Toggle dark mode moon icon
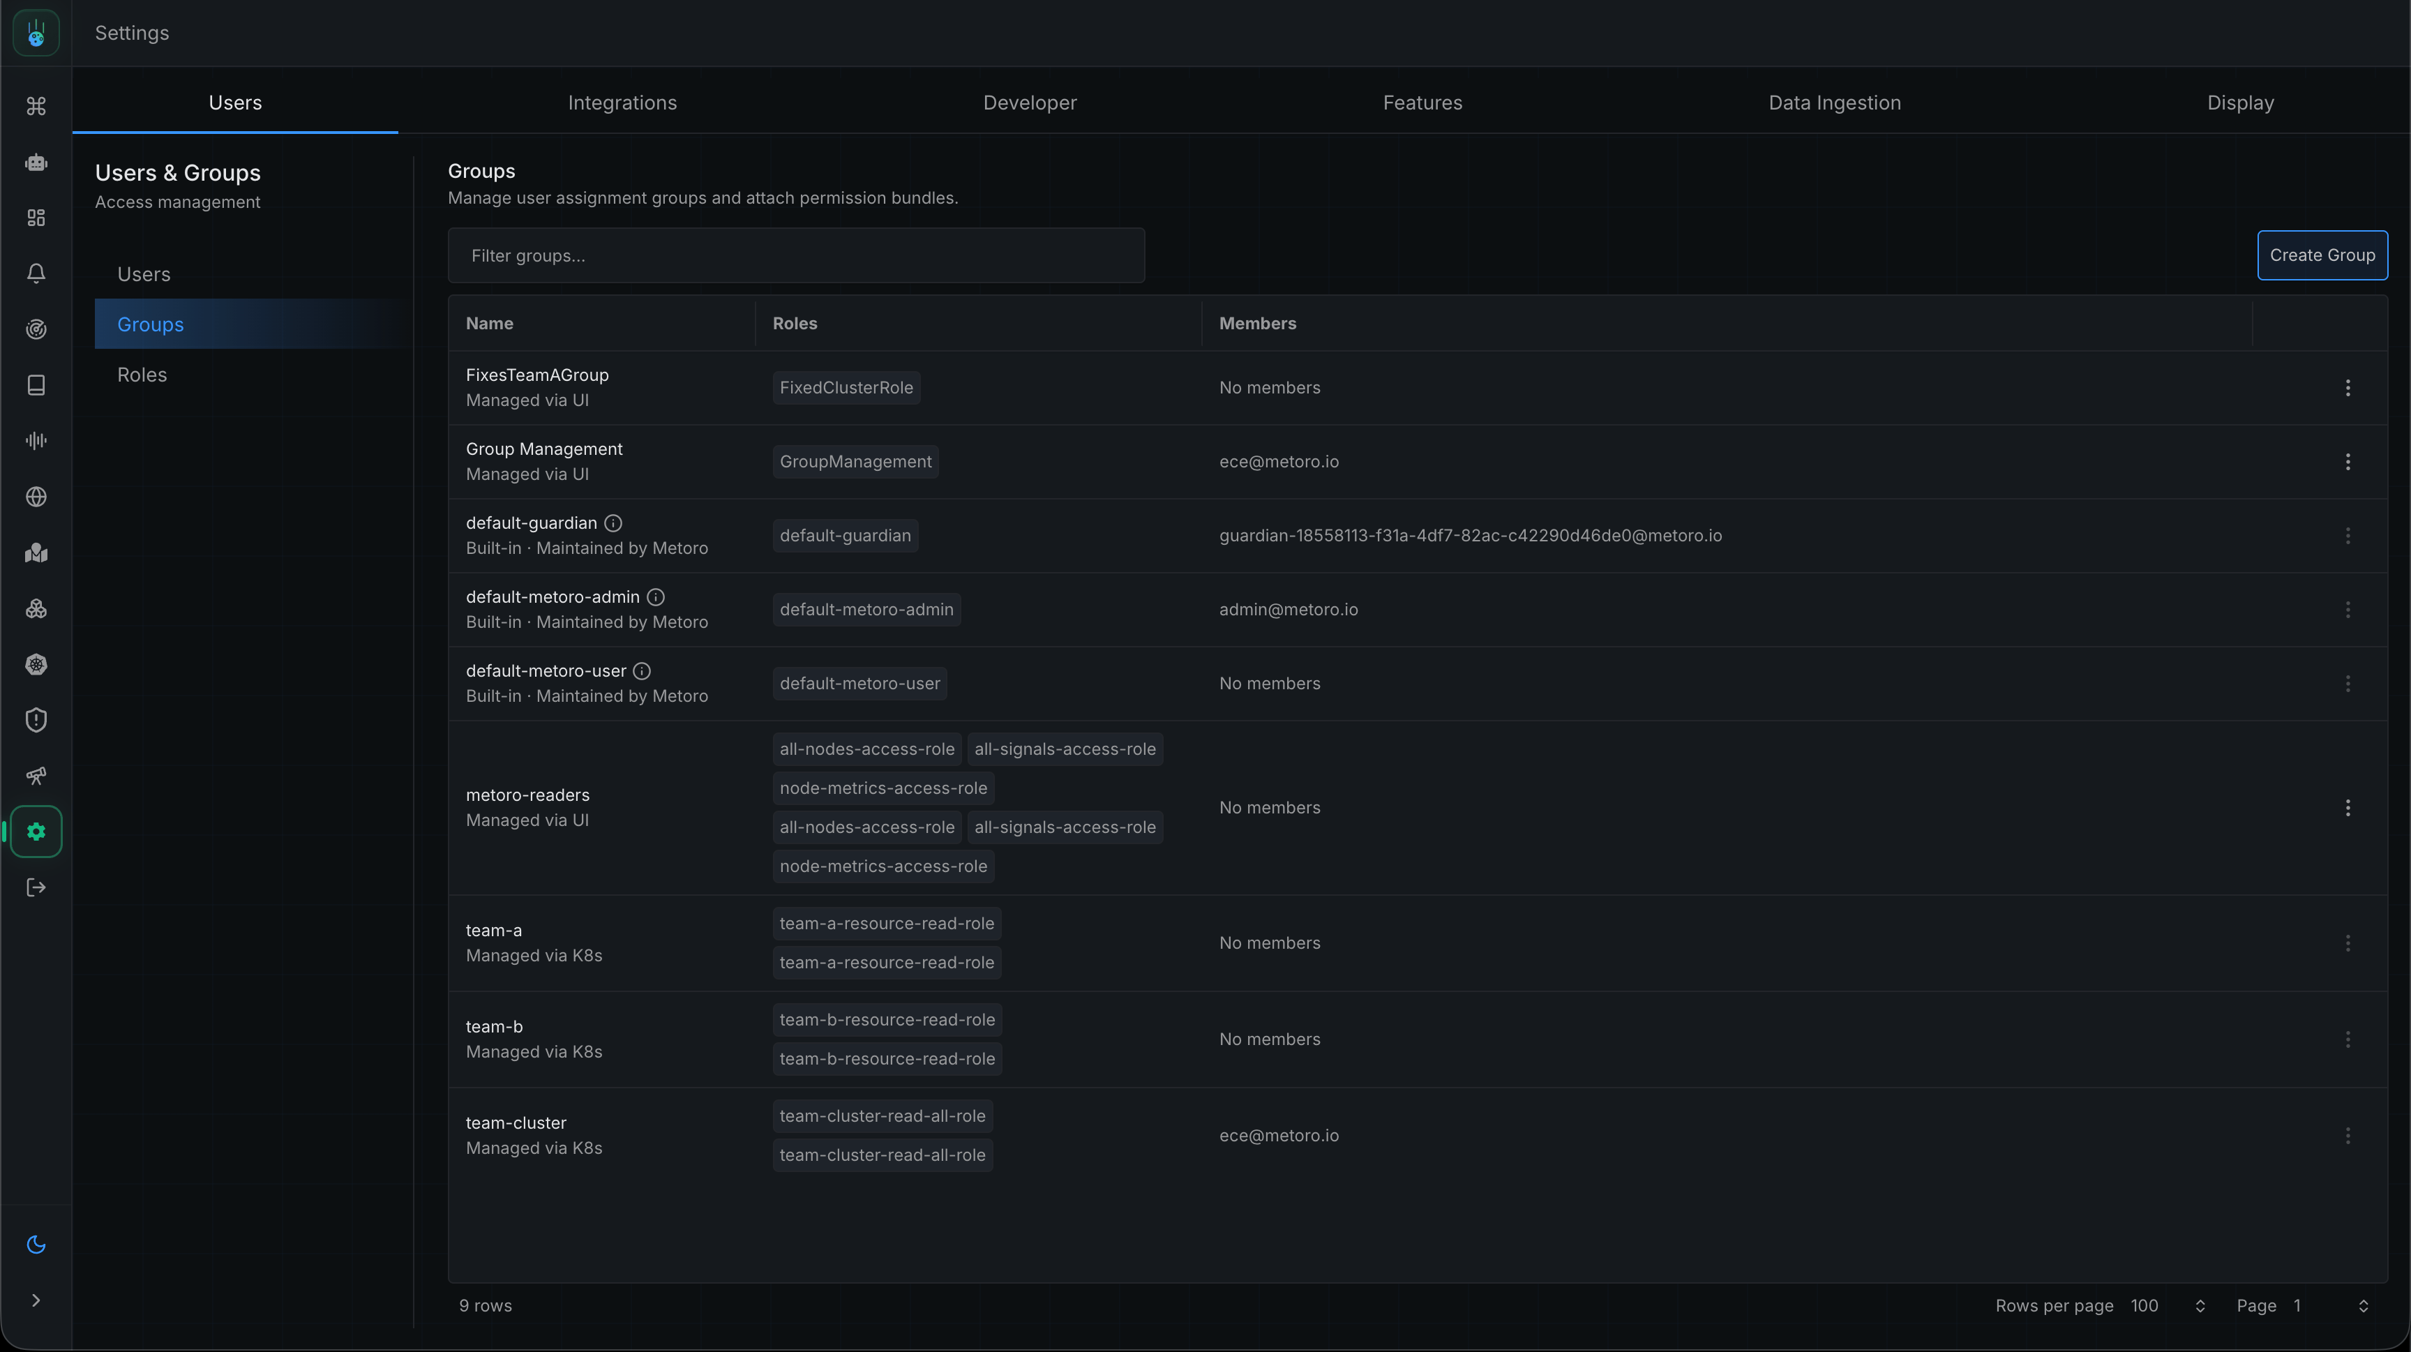2411x1352 pixels. 36,1245
